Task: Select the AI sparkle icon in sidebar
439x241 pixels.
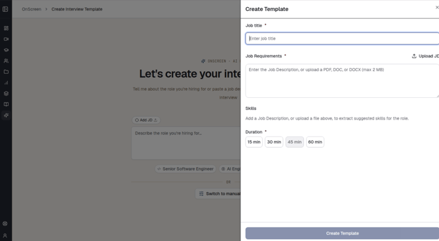Action: pyautogui.click(x=6, y=115)
